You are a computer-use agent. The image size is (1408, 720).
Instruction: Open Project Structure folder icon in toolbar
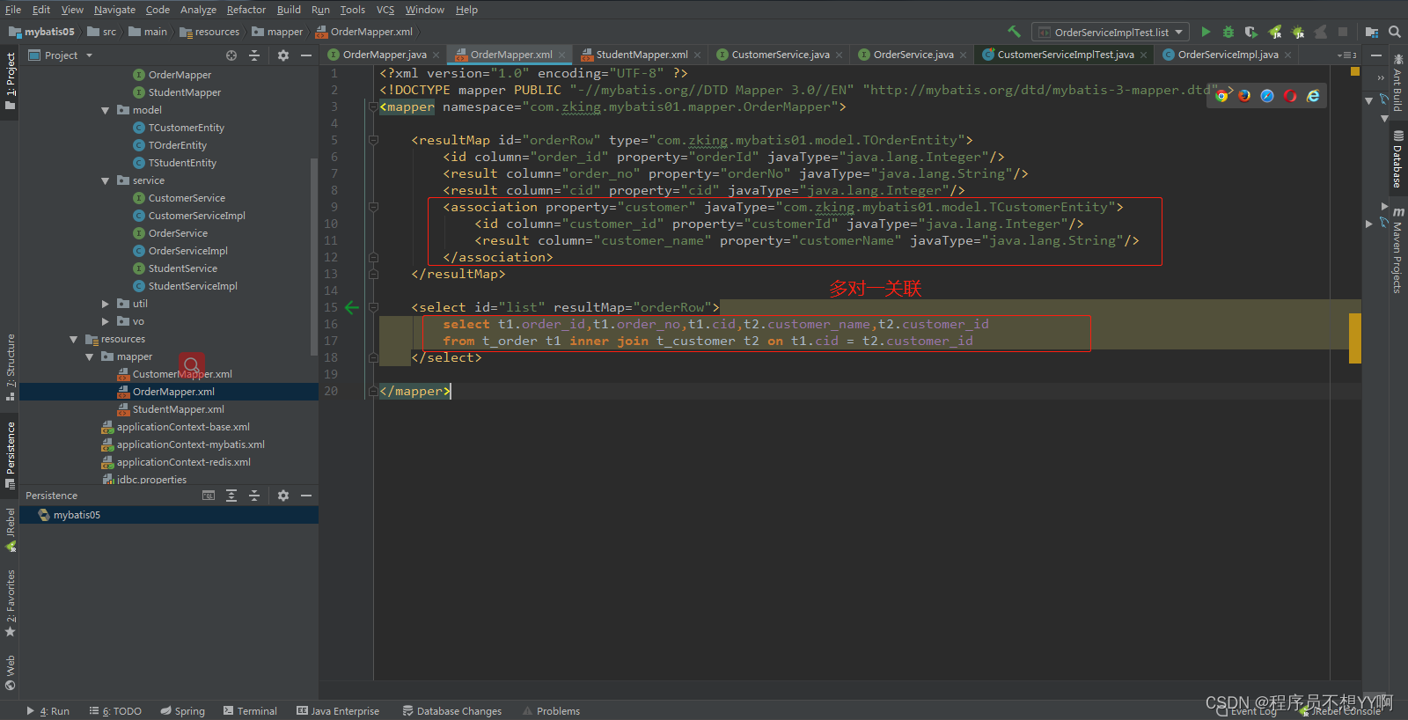1371,32
